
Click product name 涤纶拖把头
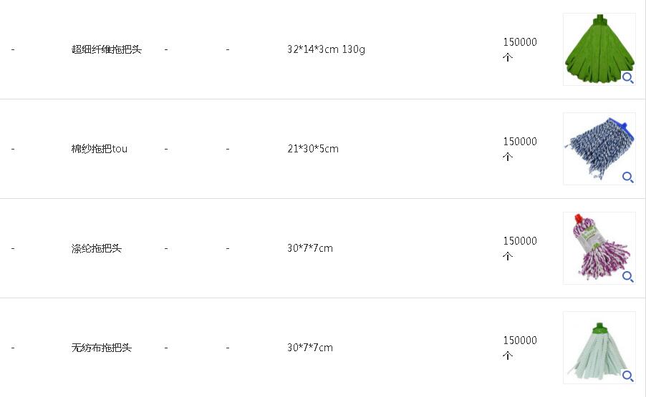(96, 248)
